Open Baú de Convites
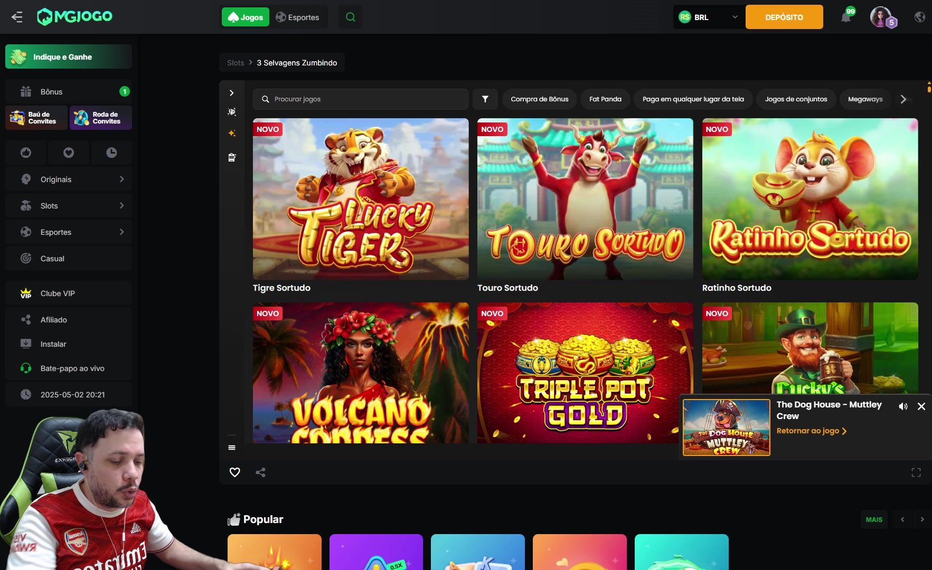 (x=36, y=118)
